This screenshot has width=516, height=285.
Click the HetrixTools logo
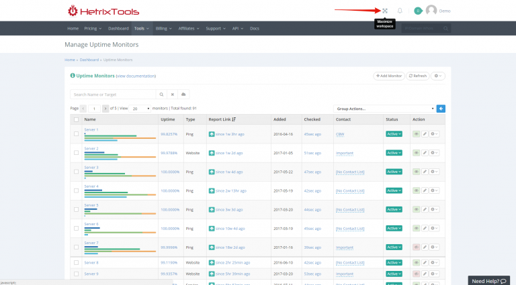pyautogui.click(x=103, y=11)
